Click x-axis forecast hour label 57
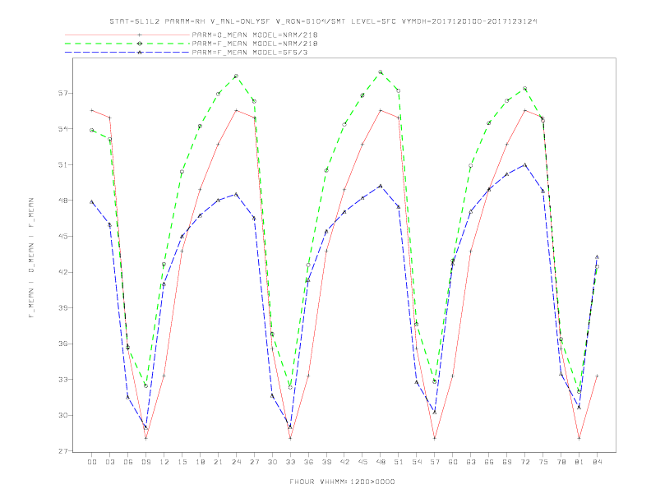The width and height of the screenshot is (651, 503). tap(435, 462)
